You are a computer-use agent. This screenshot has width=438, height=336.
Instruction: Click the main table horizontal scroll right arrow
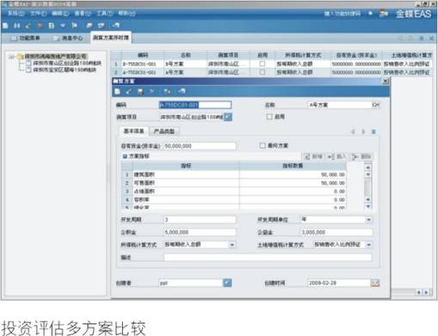point(427,292)
